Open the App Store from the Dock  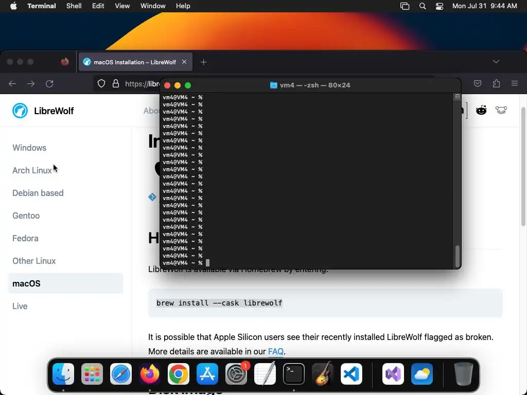click(207, 373)
